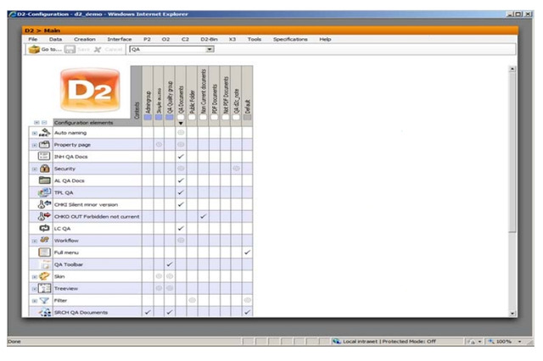The width and height of the screenshot is (543, 361).
Task: Select CHKI Silent minor version icon
Action: [44, 204]
